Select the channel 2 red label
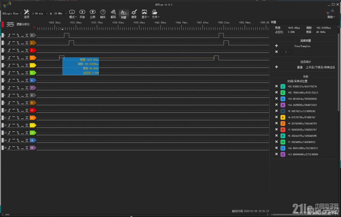The height and width of the screenshot is (217, 341). click(x=33, y=50)
